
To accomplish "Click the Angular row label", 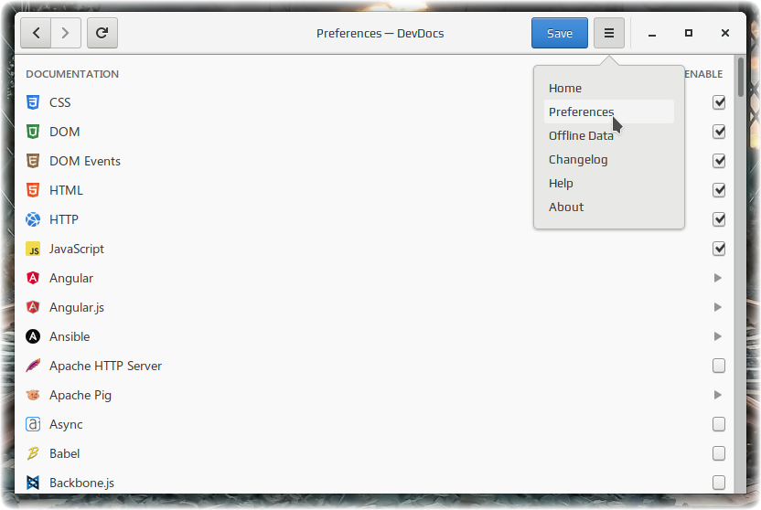I will coord(71,278).
